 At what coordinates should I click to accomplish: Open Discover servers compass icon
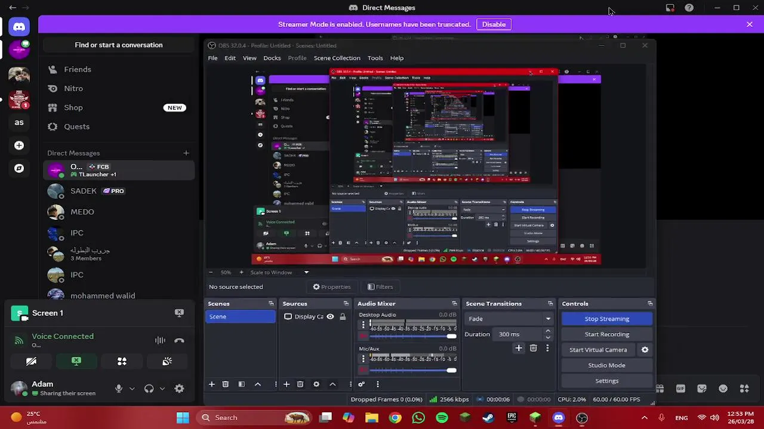(19, 169)
